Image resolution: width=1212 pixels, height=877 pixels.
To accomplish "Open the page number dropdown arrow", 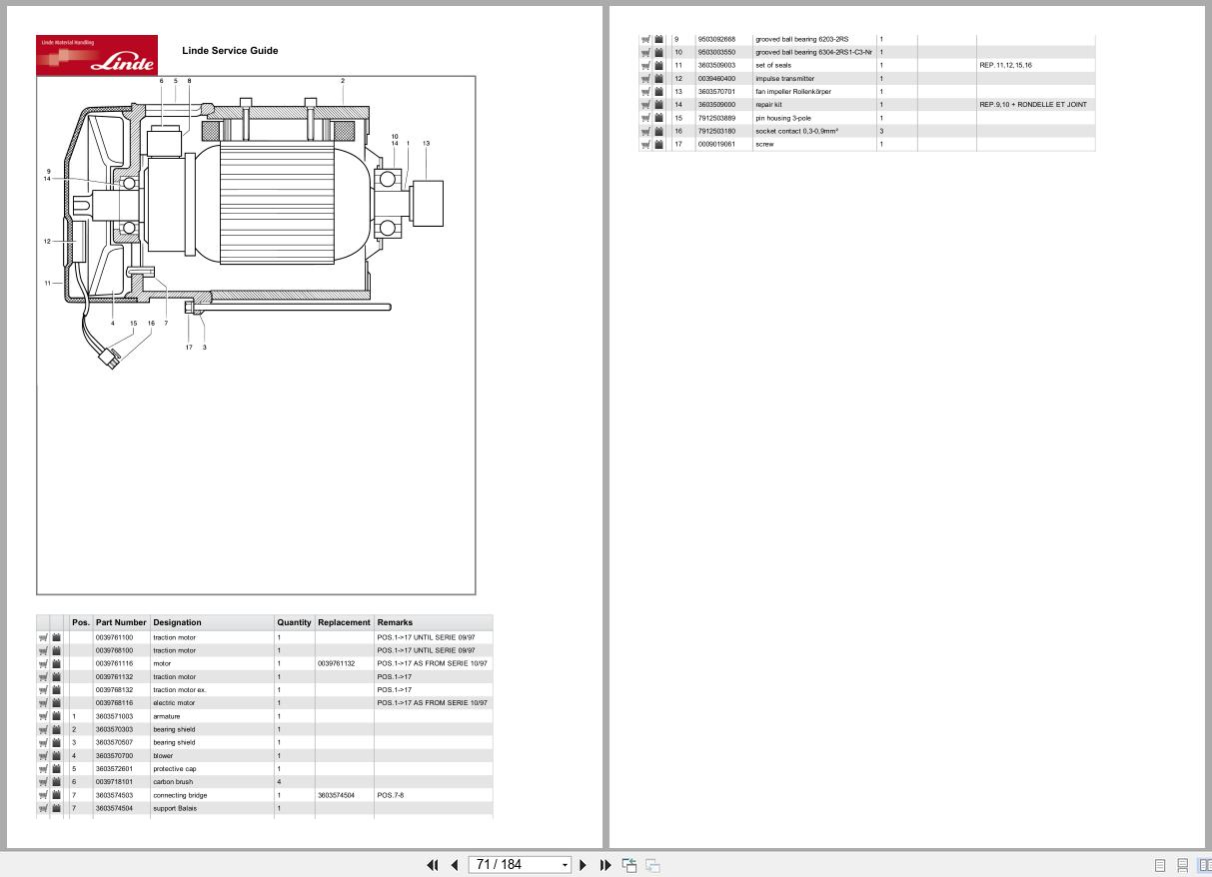I will pyautogui.click(x=565, y=865).
